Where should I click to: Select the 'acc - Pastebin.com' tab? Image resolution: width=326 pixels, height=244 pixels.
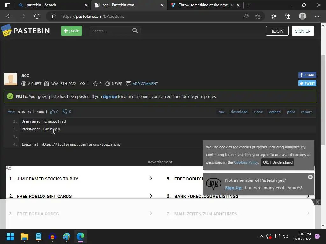tap(118, 5)
